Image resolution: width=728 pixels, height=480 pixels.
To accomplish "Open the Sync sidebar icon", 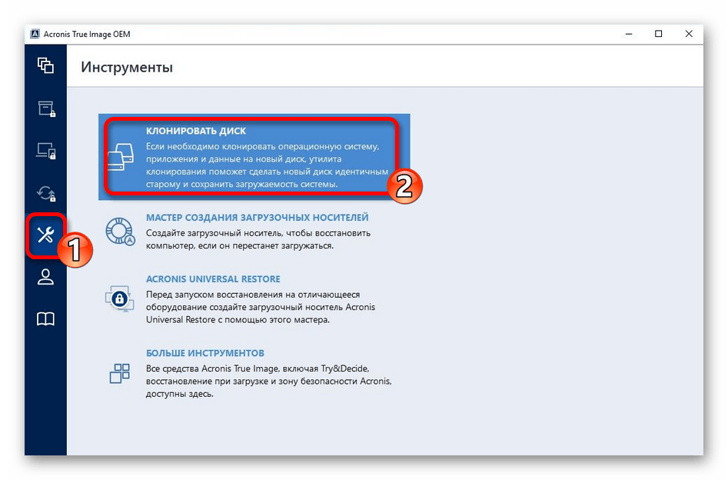I will [46, 193].
